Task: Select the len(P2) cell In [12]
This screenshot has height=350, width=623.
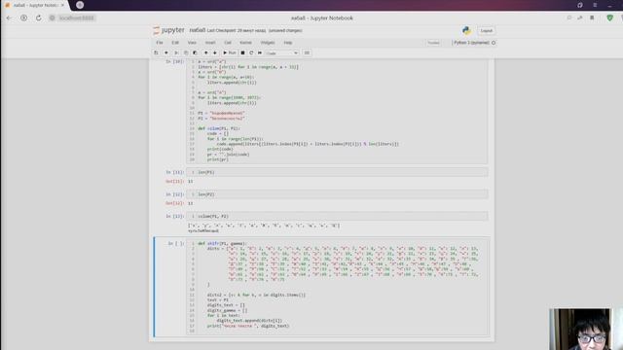Action: click(x=337, y=194)
